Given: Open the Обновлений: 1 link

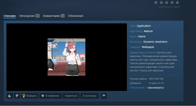Looking at the screenshot, I should [138, 88].
